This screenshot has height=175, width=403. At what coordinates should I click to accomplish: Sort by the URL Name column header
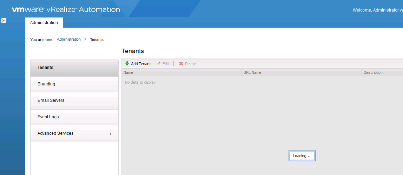252,72
